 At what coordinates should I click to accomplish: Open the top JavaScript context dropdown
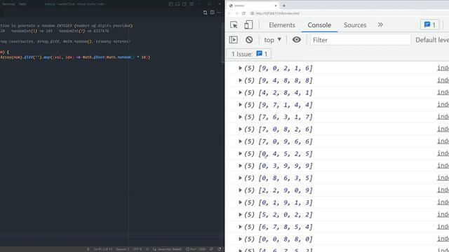click(273, 40)
